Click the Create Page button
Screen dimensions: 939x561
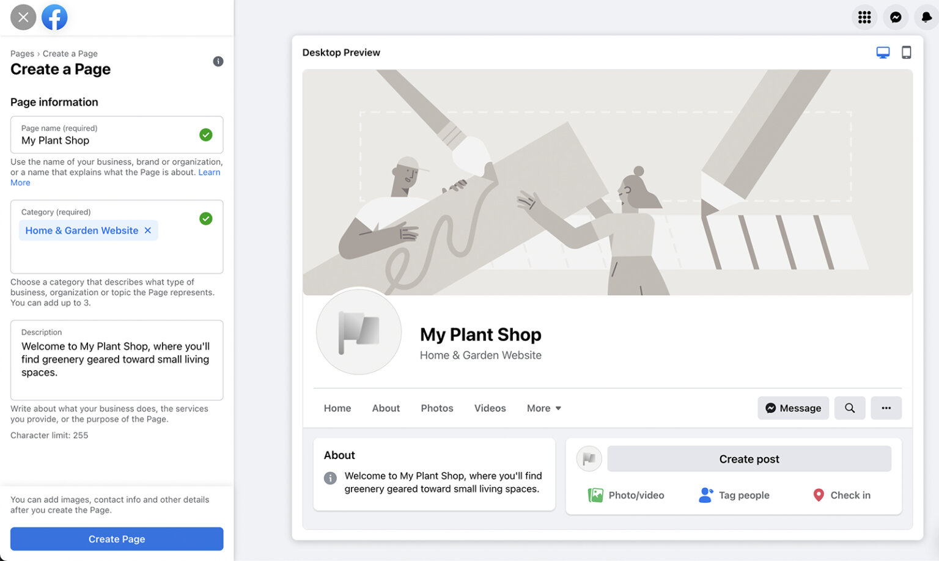117,538
